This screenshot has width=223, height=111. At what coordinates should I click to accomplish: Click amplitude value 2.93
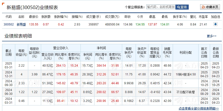pos(77,24)
